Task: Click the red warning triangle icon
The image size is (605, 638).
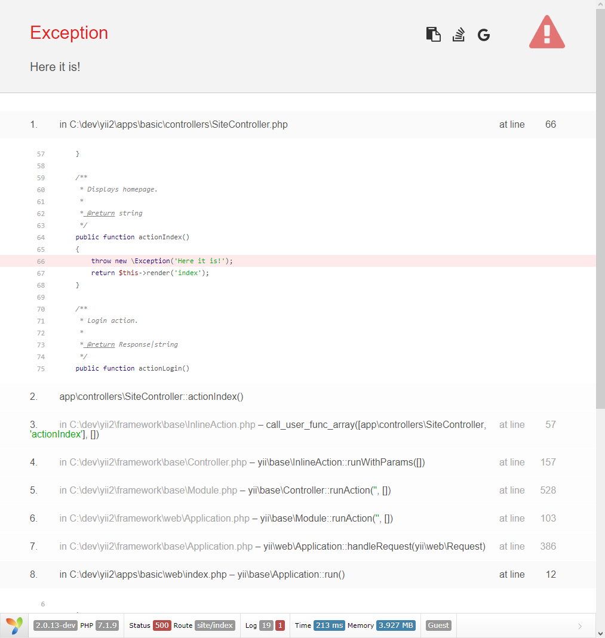Action: 546,33
